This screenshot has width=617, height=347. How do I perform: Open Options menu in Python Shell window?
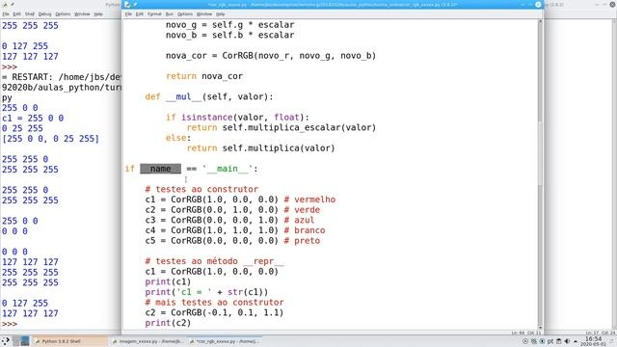tap(63, 13)
